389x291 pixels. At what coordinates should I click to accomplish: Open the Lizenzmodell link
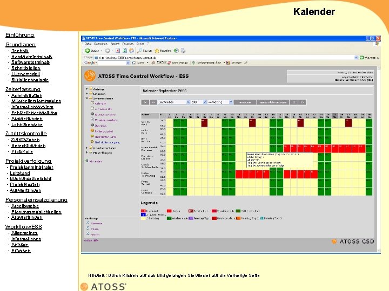pos(25,74)
